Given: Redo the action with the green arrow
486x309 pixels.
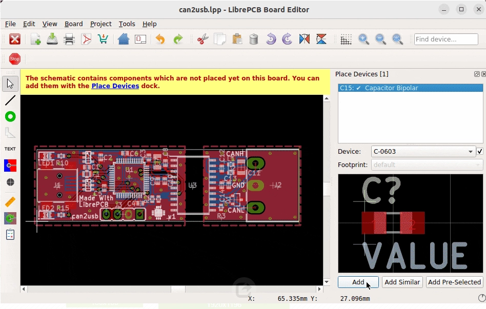Looking at the screenshot, I should click(177, 39).
